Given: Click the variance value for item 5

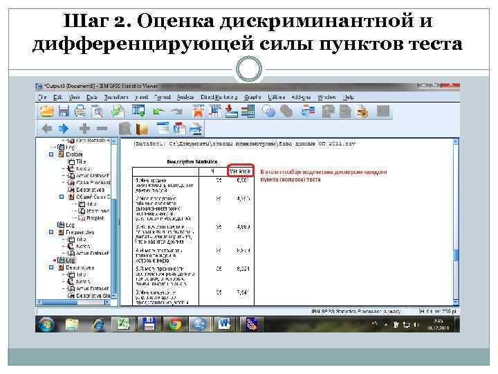Looking at the screenshot, I should point(243,269).
